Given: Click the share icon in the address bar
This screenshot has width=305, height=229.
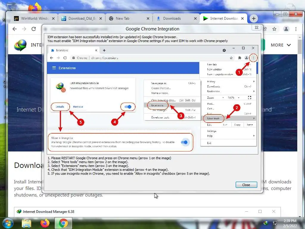Looking at the screenshot, I should [x=265, y=29].
